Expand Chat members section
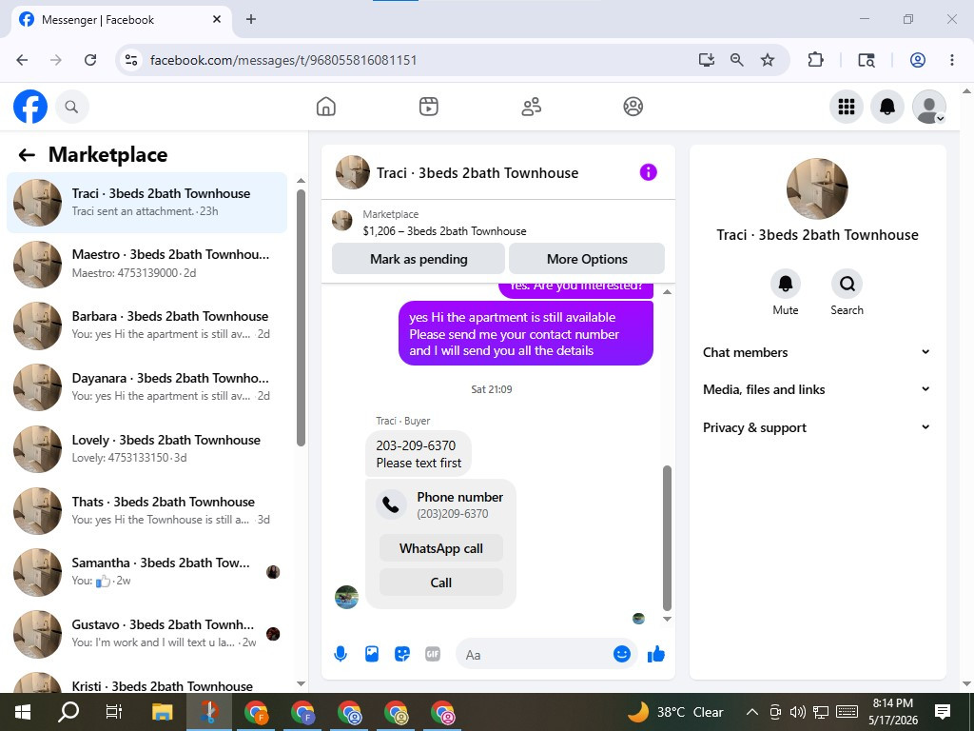The width and height of the screenshot is (974, 731). [817, 352]
